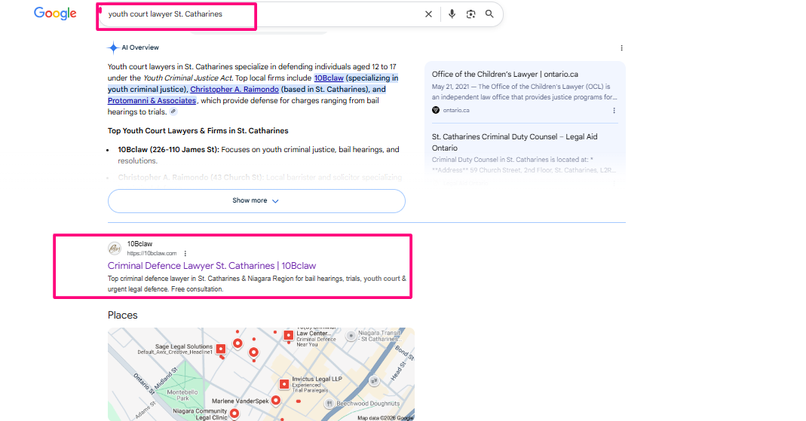806x421 pixels.
Task: Open Criminal Defence Lawyer St. Catharines result
Action: point(212,265)
